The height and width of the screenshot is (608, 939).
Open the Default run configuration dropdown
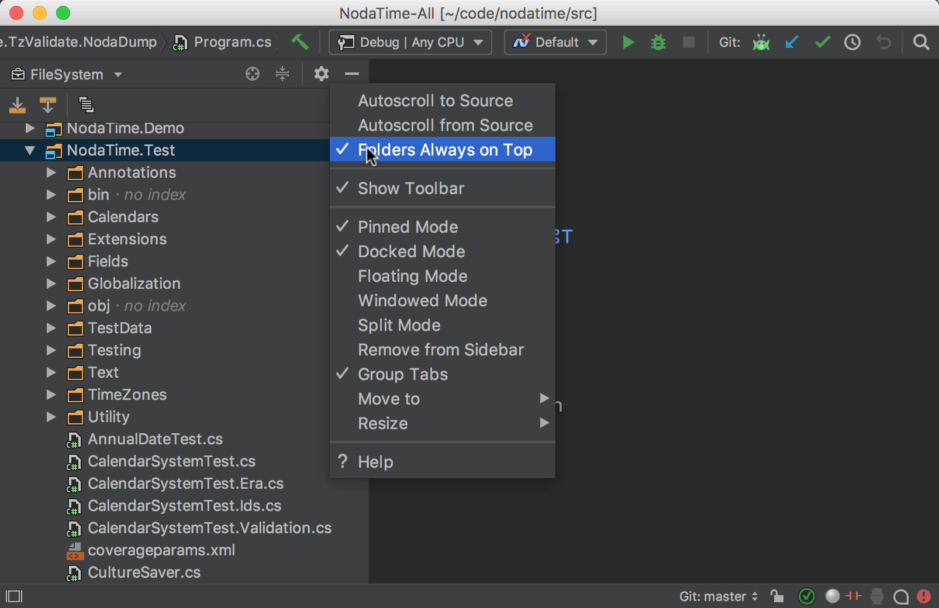coord(555,42)
